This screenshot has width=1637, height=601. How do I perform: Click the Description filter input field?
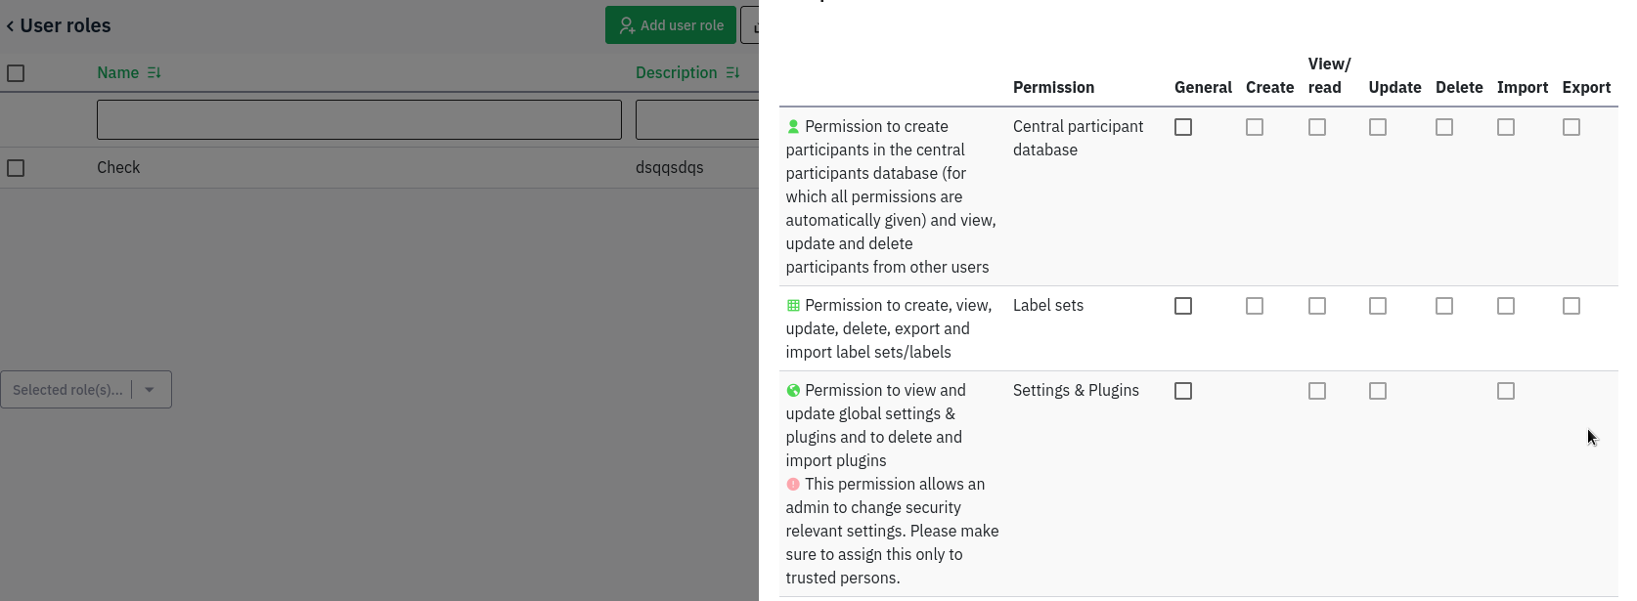[x=696, y=119]
